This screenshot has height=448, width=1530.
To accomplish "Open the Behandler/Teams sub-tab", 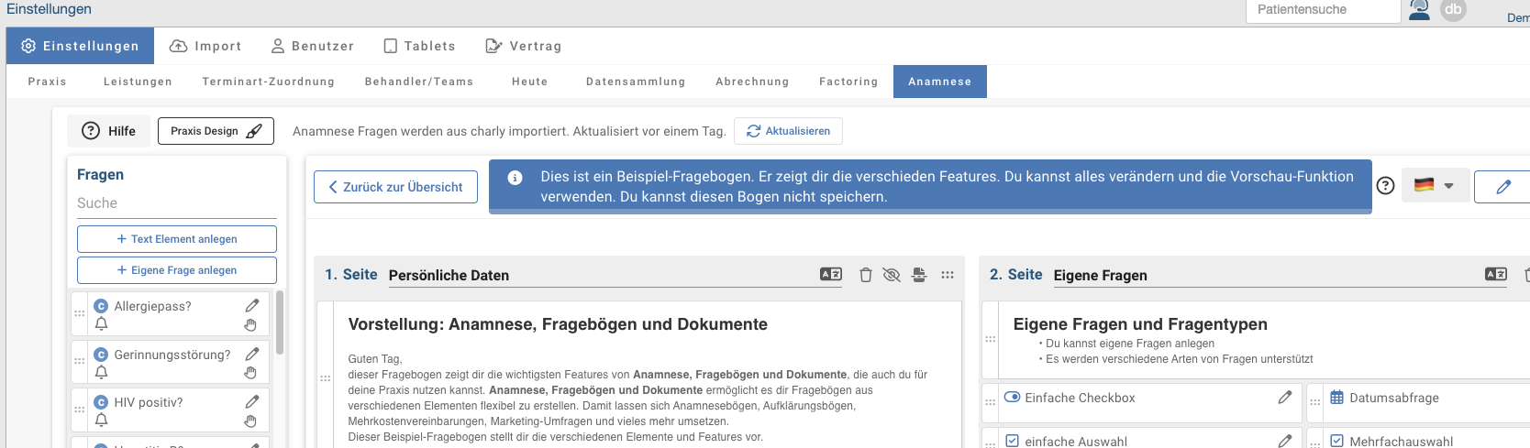I will point(419,82).
